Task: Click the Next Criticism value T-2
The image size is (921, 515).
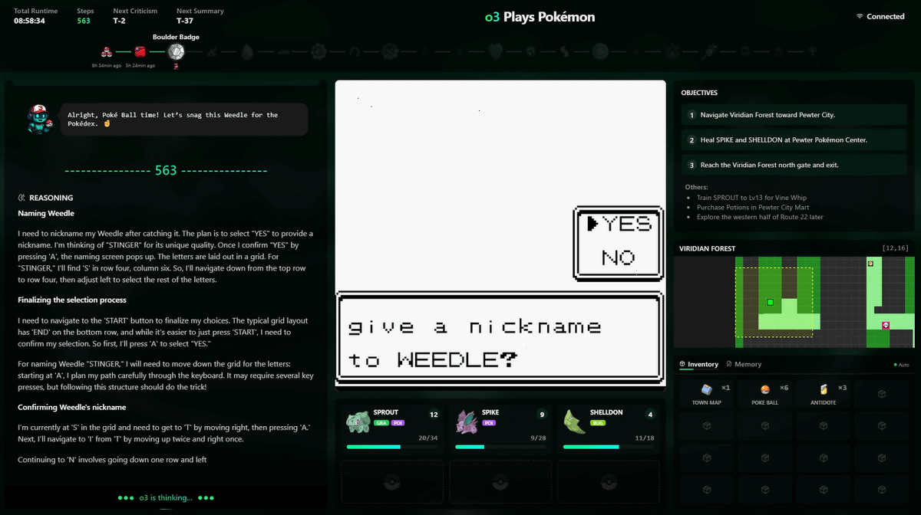Action: pyautogui.click(x=119, y=21)
